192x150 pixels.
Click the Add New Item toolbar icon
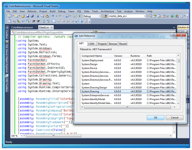16,16
